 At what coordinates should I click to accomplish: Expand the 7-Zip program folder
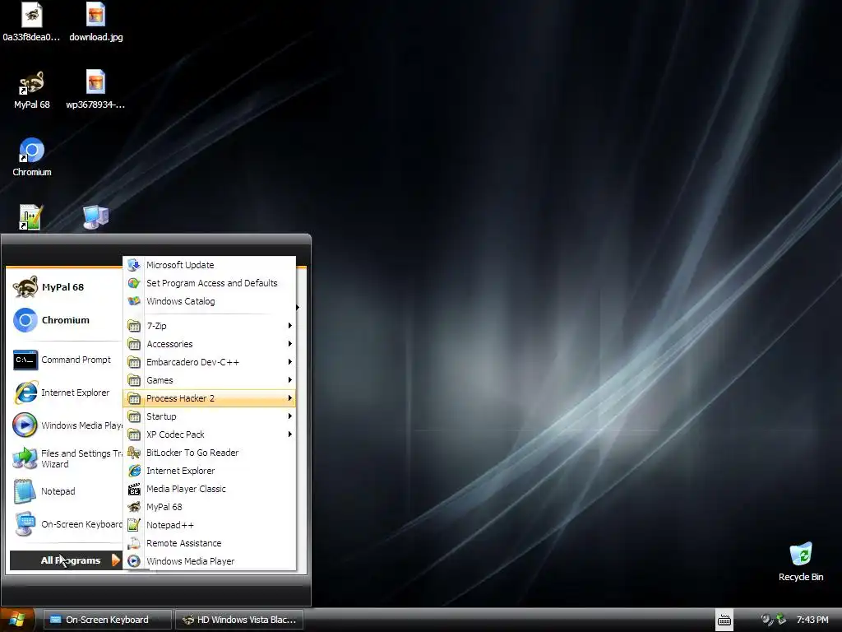coord(210,326)
